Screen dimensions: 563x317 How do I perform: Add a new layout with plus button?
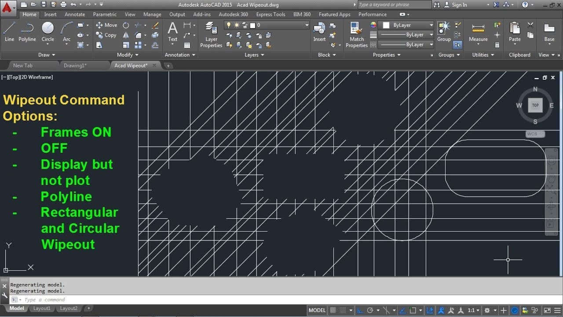[x=88, y=309]
